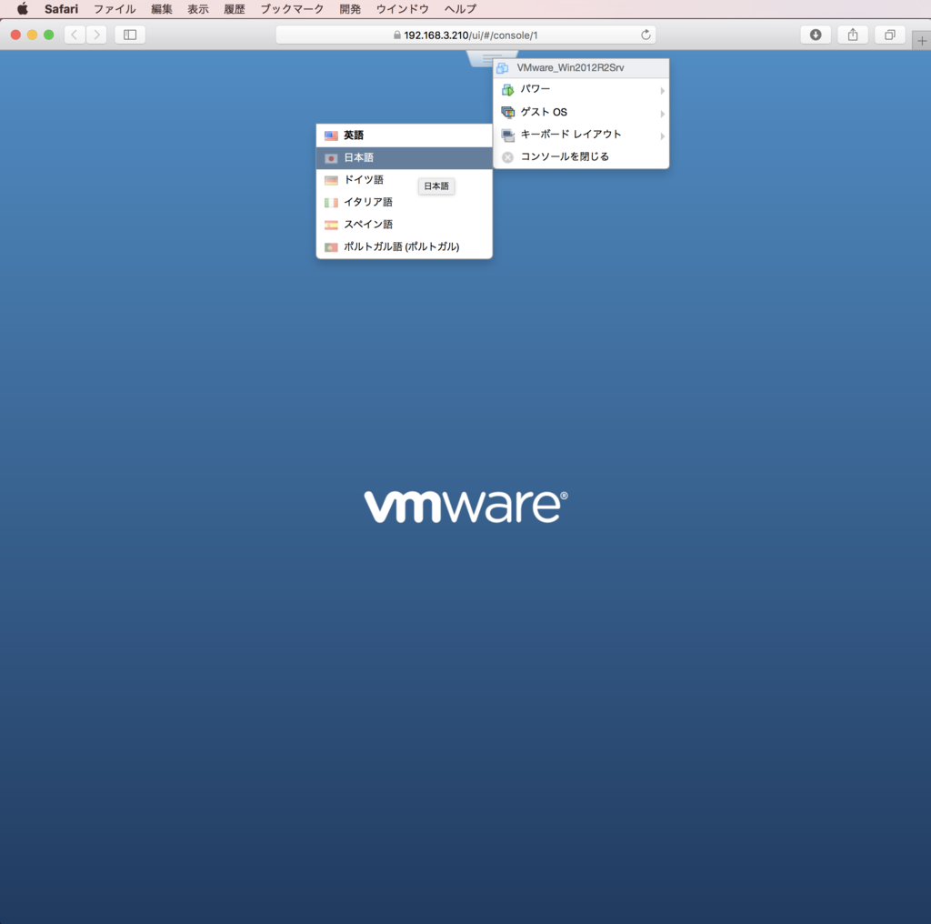Click the close-console X icon
This screenshot has height=924, width=931.
(507, 157)
